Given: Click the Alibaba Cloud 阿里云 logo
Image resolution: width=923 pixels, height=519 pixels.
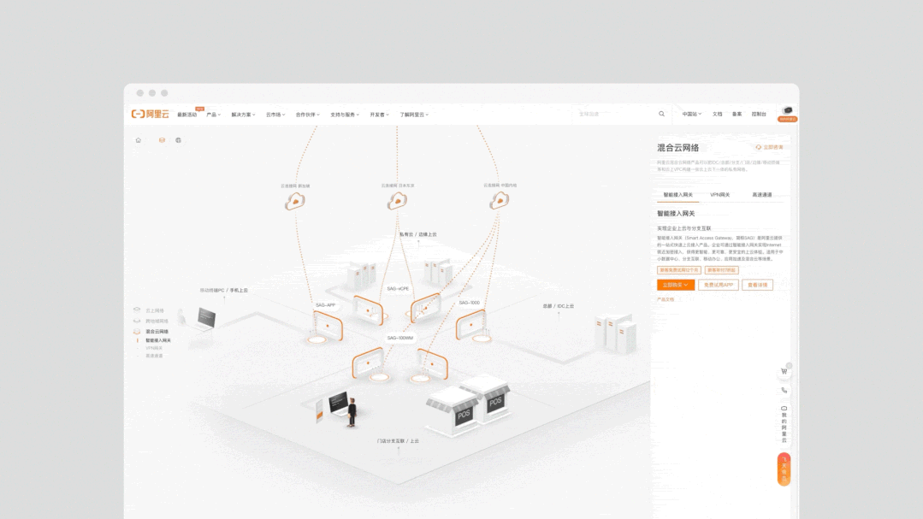Looking at the screenshot, I should coord(150,115).
